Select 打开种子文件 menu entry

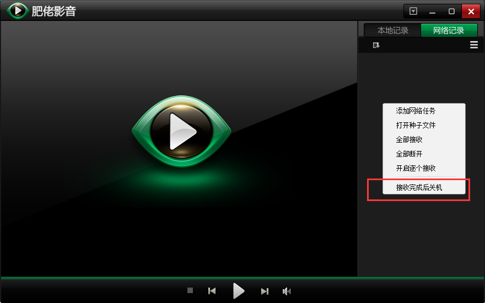point(424,125)
